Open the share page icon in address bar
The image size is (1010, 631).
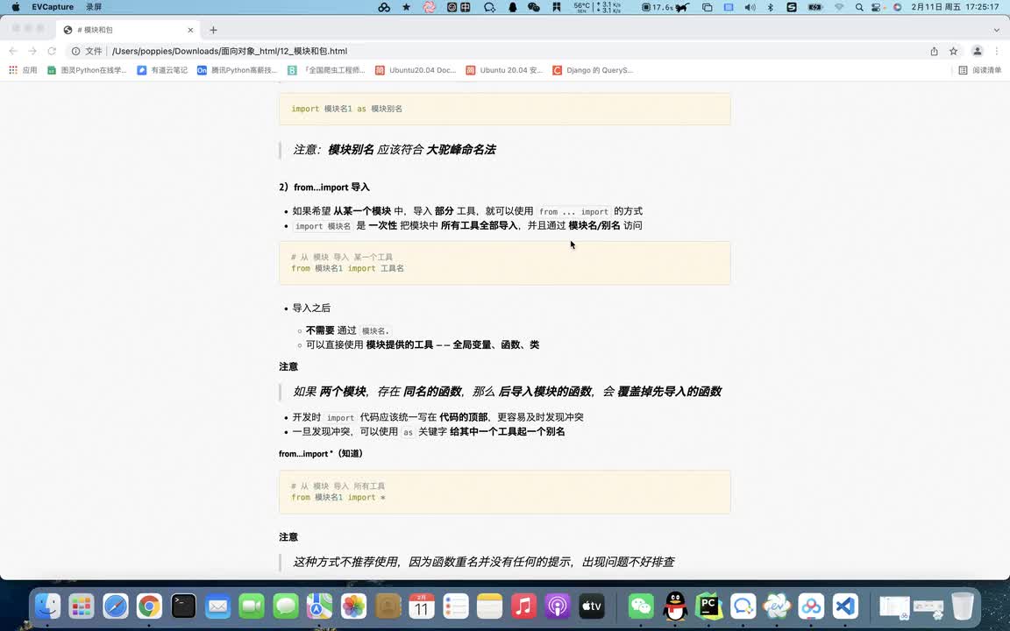[934, 51]
